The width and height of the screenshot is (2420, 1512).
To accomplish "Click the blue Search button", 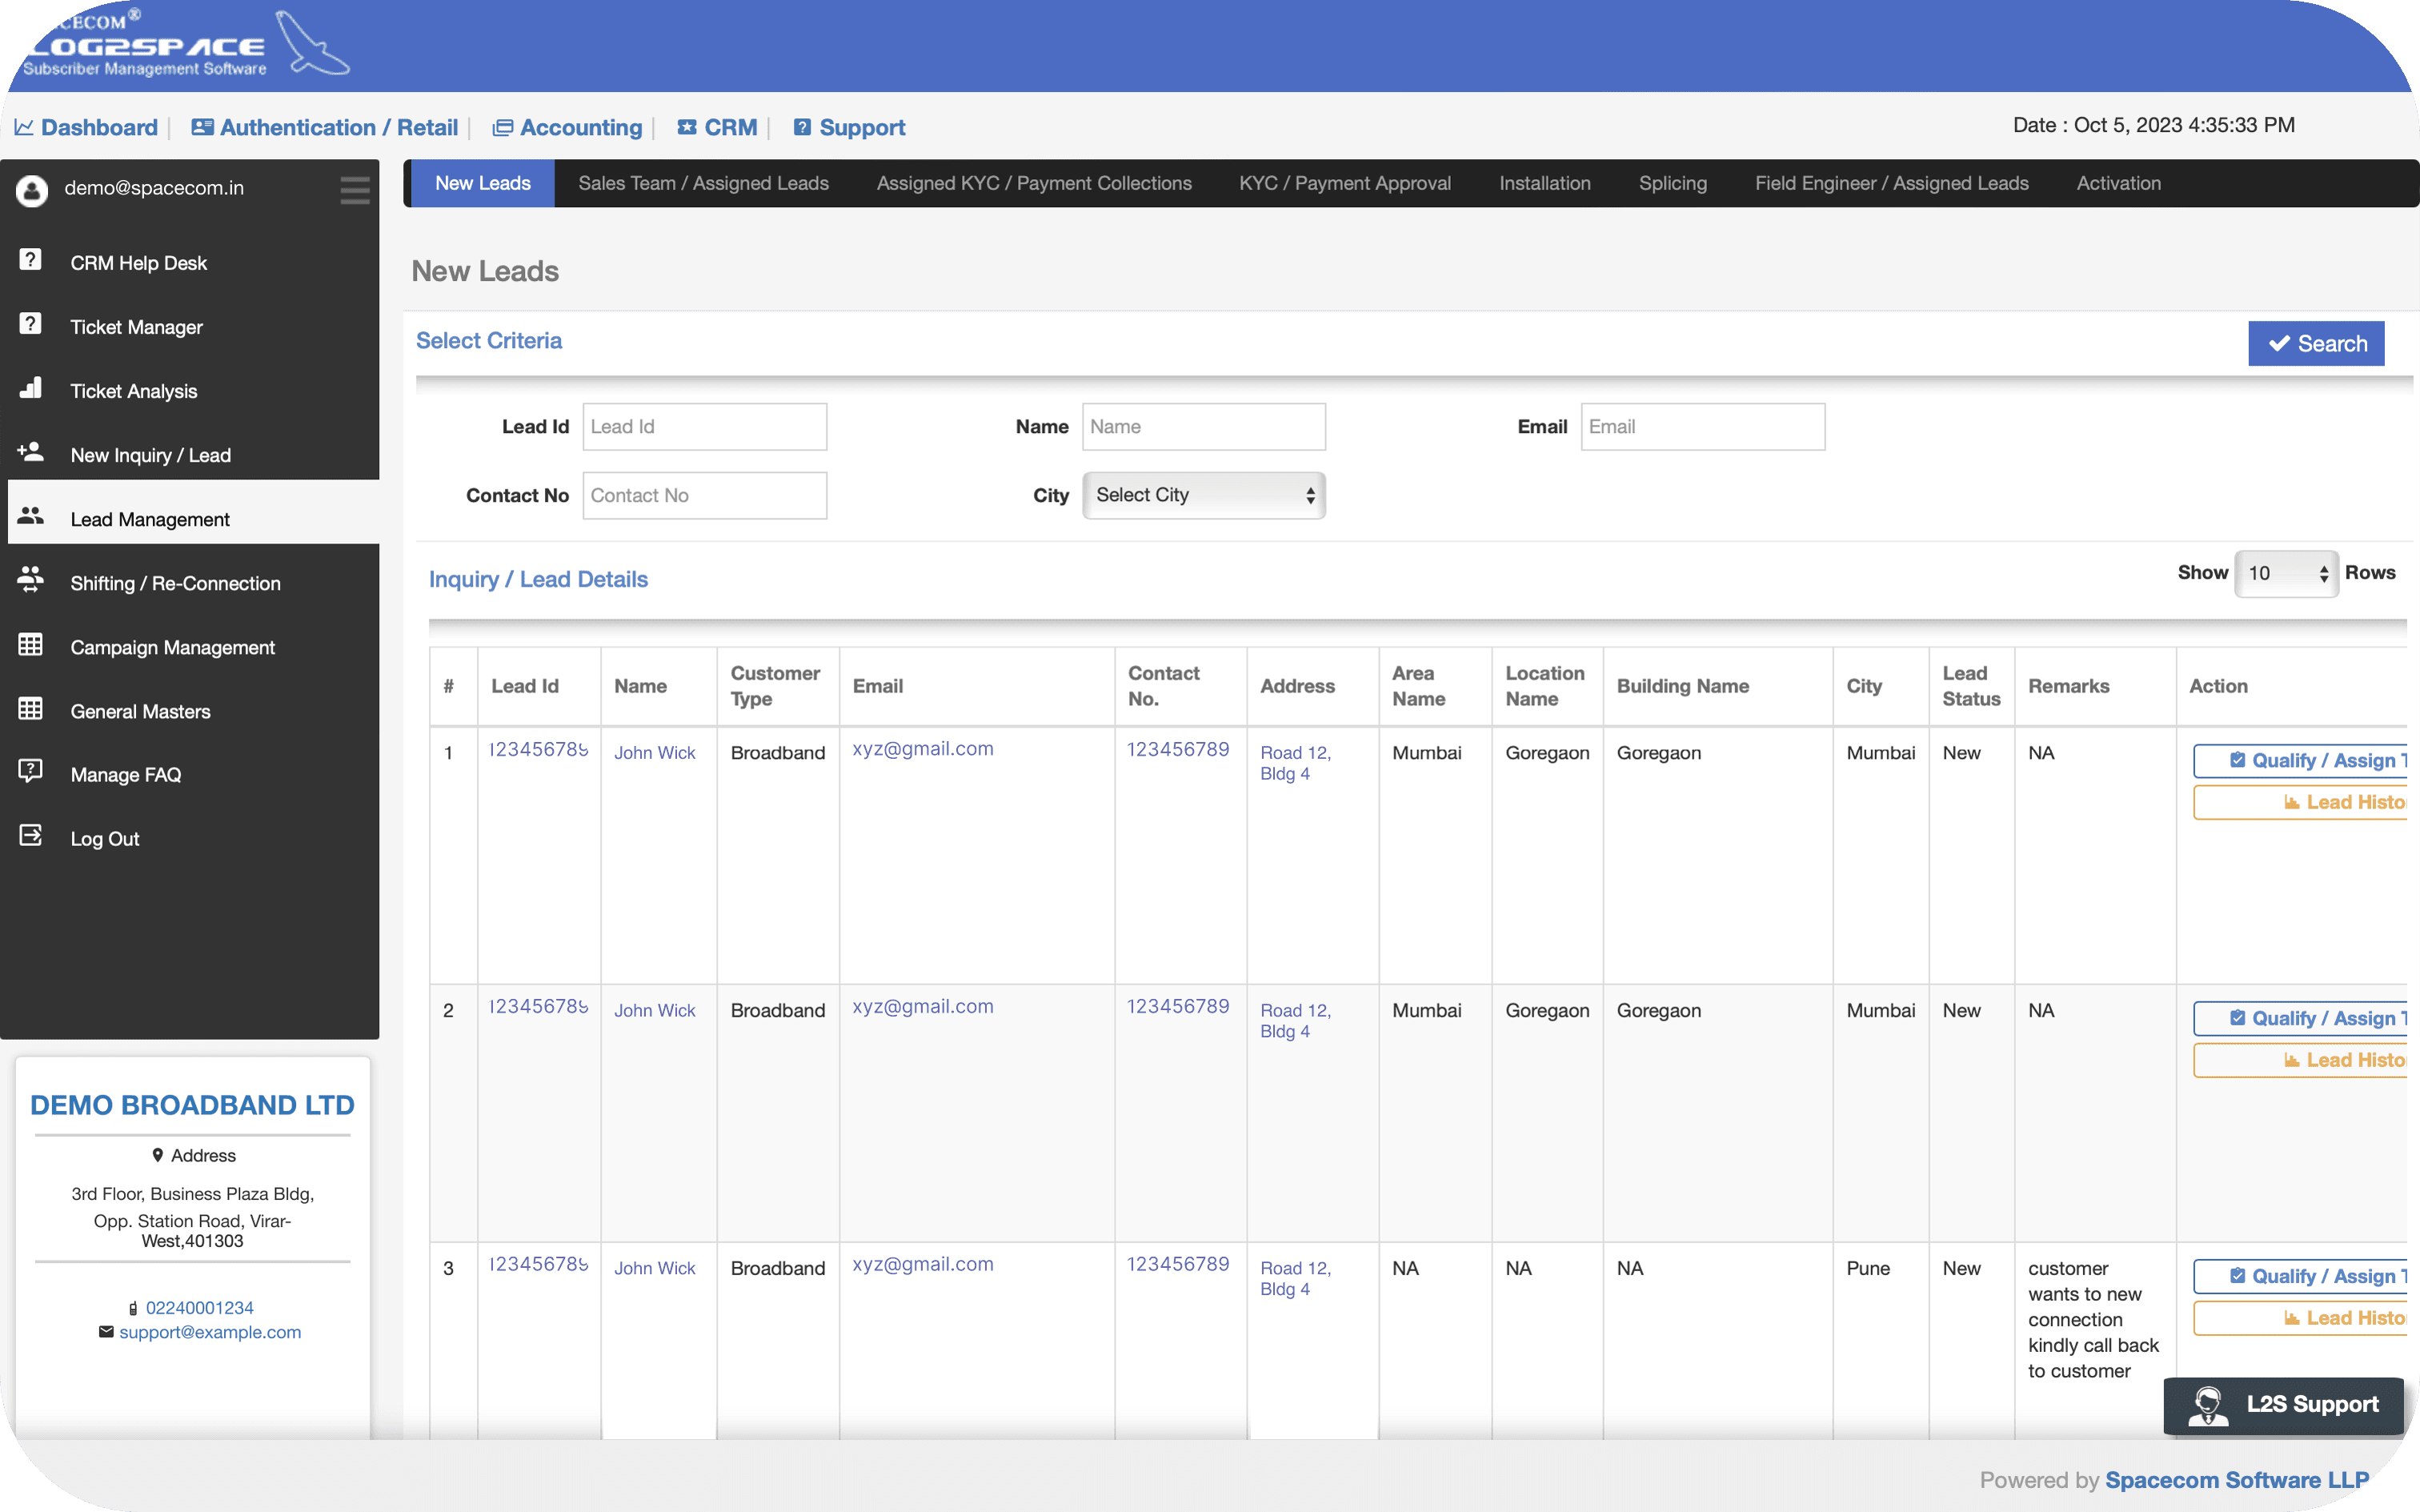I will pyautogui.click(x=2316, y=343).
